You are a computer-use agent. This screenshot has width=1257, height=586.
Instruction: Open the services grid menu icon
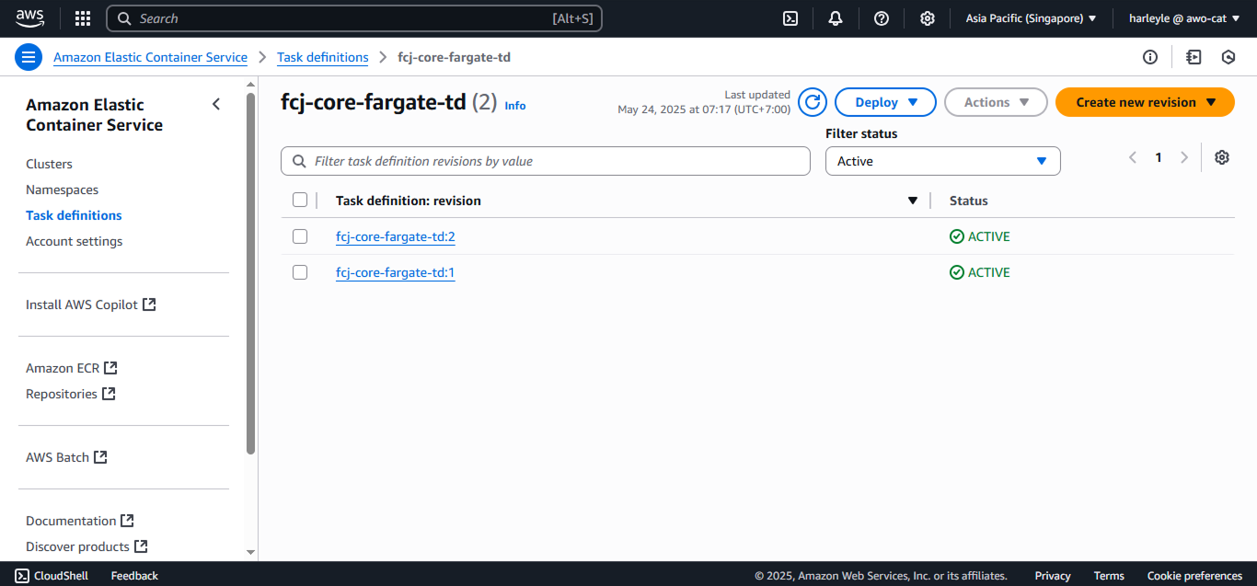click(83, 18)
